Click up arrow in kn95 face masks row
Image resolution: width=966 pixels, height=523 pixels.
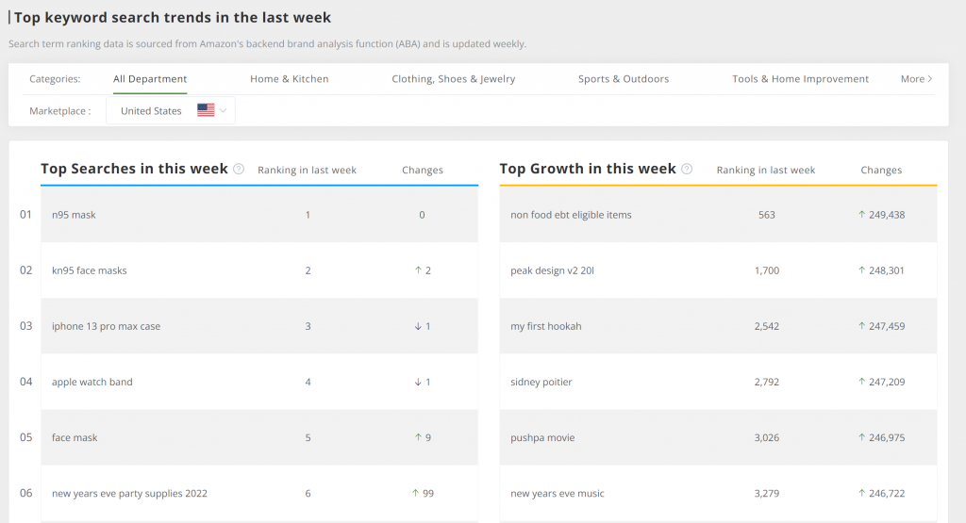[418, 270]
